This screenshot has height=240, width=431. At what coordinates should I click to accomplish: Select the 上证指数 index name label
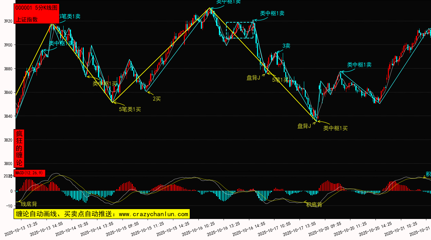(27, 19)
